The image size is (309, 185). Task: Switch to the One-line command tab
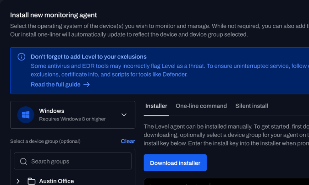(201, 106)
